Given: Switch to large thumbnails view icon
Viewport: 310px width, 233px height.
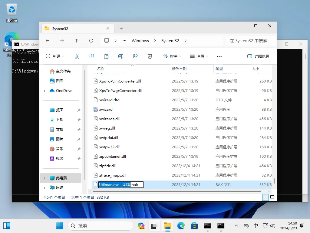Looking at the screenshot, I should [x=272, y=197].
